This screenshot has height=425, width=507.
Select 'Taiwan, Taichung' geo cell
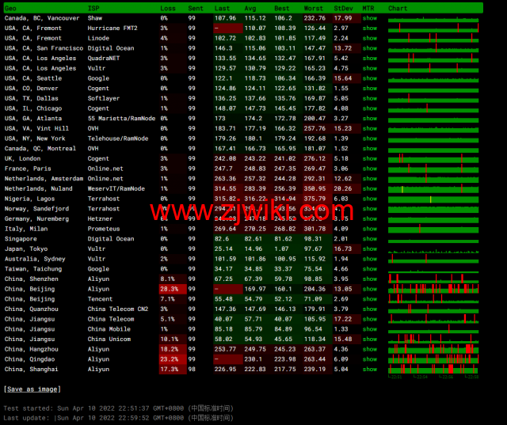click(33, 269)
